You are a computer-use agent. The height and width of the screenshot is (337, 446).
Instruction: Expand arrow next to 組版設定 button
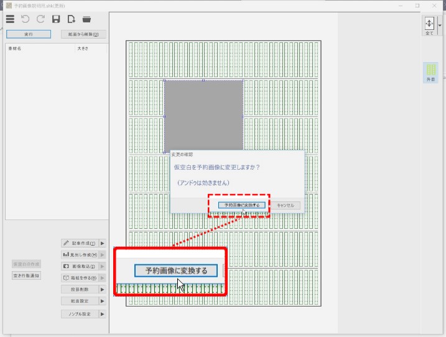[103, 301]
